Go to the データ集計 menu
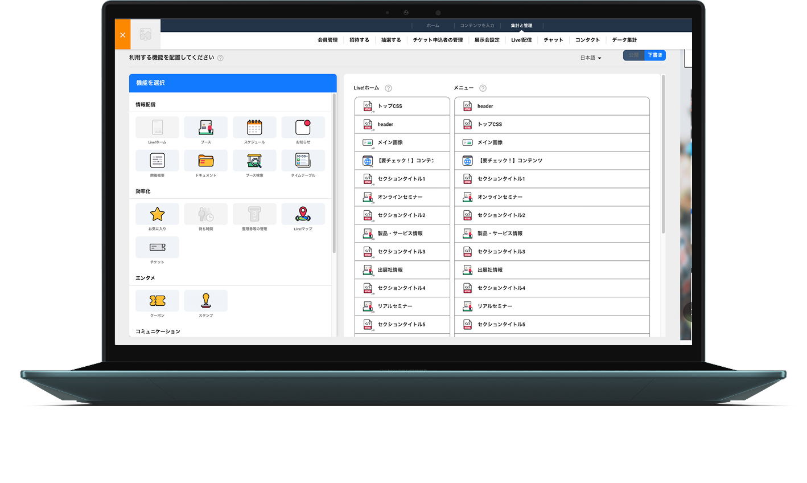The image size is (807, 483). tap(624, 40)
